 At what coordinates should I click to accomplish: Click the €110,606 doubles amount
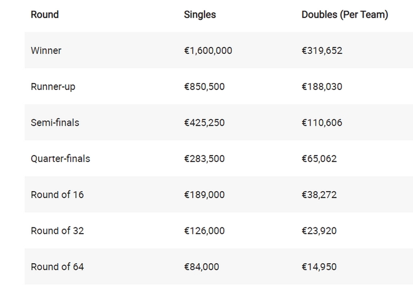[322, 122]
